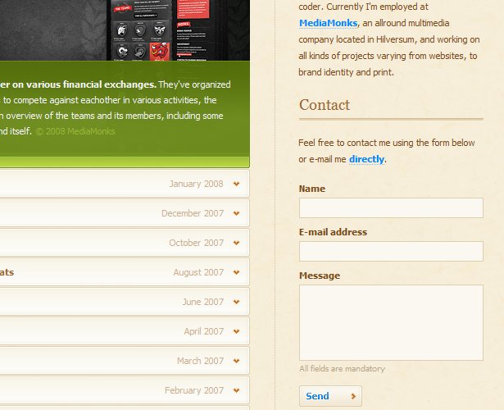The height and width of the screenshot is (410, 504).
Task: Click the December 2007 date text
Action: click(x=193, y=213)
